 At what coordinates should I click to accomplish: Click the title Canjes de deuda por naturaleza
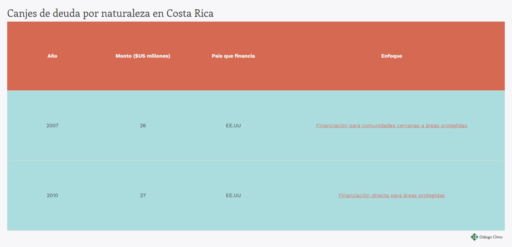click(x=79, y=13)
